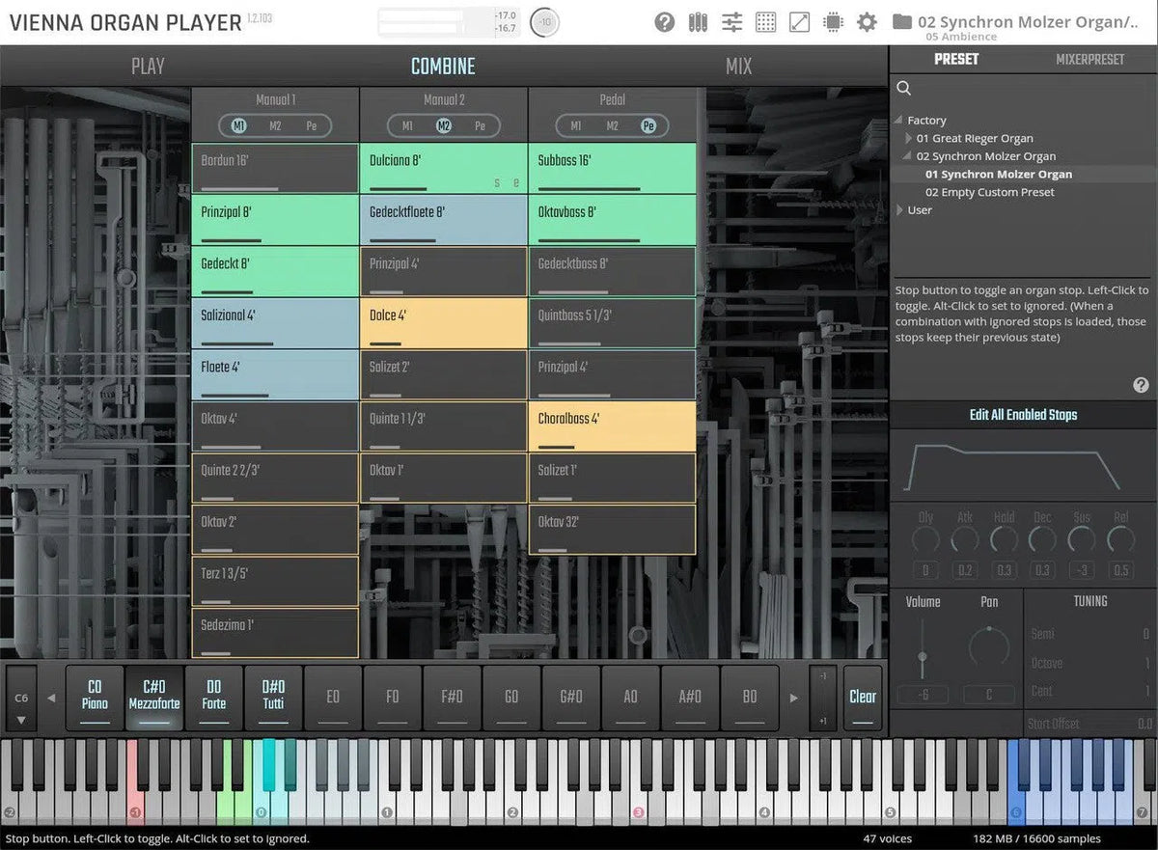Disable the Subbass 16' pedal stop

point(612,169)
